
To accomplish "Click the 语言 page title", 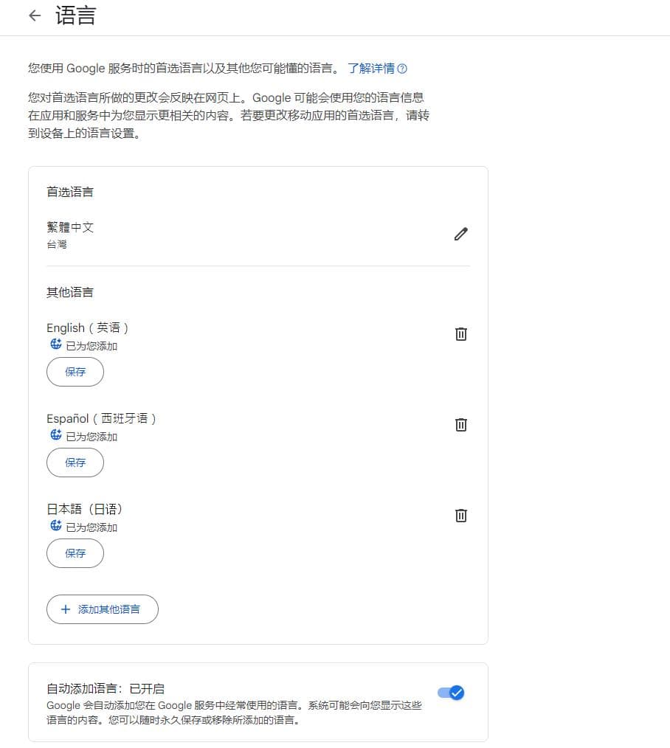I will pyautogui.click(x=75, y=15).
